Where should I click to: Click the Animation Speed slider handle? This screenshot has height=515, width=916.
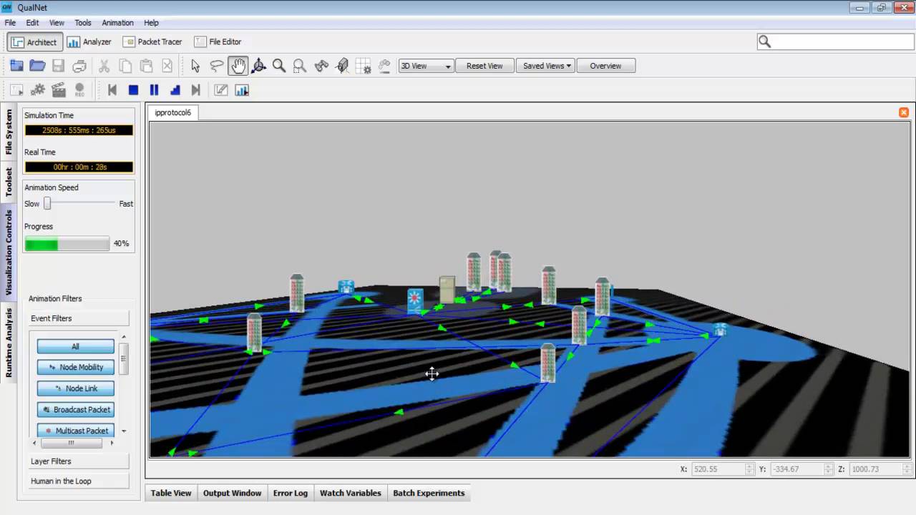[x=47, y=204]
